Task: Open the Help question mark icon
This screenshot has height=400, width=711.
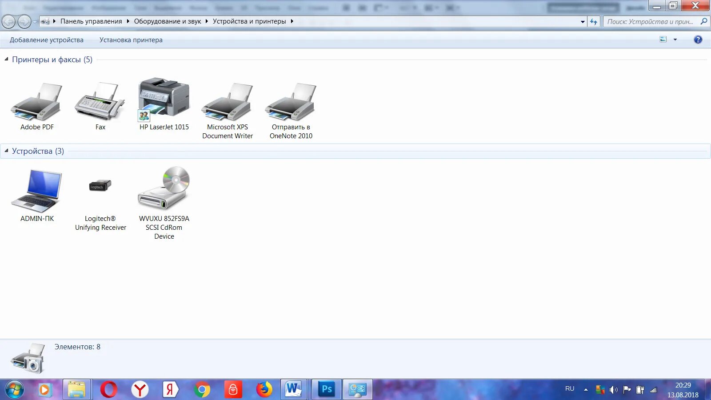Action: coord(698,40)
